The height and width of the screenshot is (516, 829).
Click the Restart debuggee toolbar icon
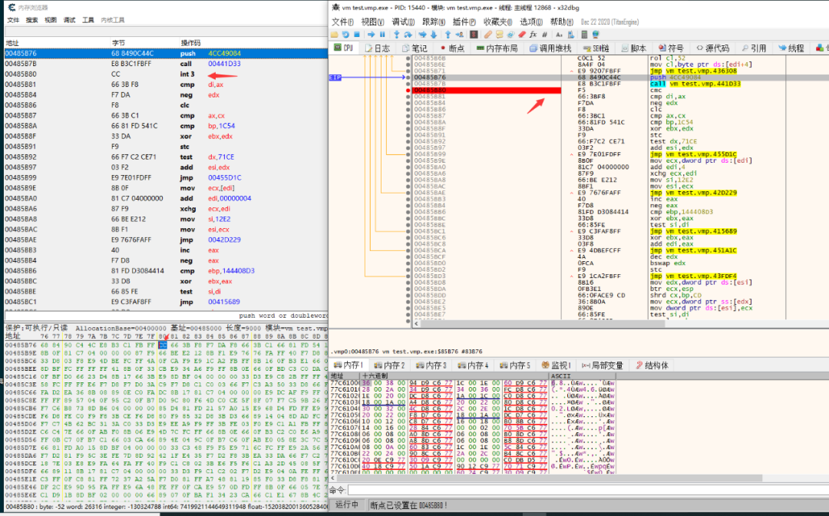pos(345,35)
